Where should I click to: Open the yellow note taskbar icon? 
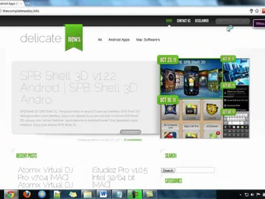[x=150, y=194]
